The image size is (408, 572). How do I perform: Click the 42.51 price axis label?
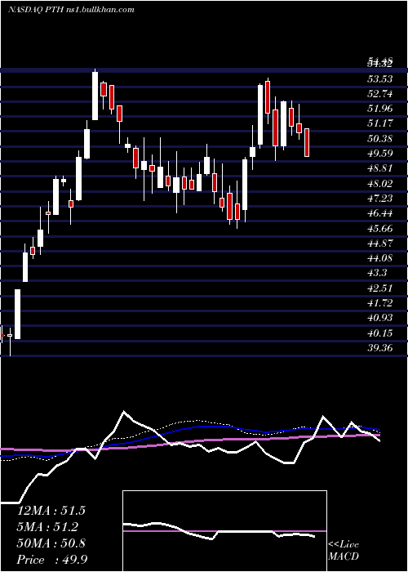tap(380, 288)
